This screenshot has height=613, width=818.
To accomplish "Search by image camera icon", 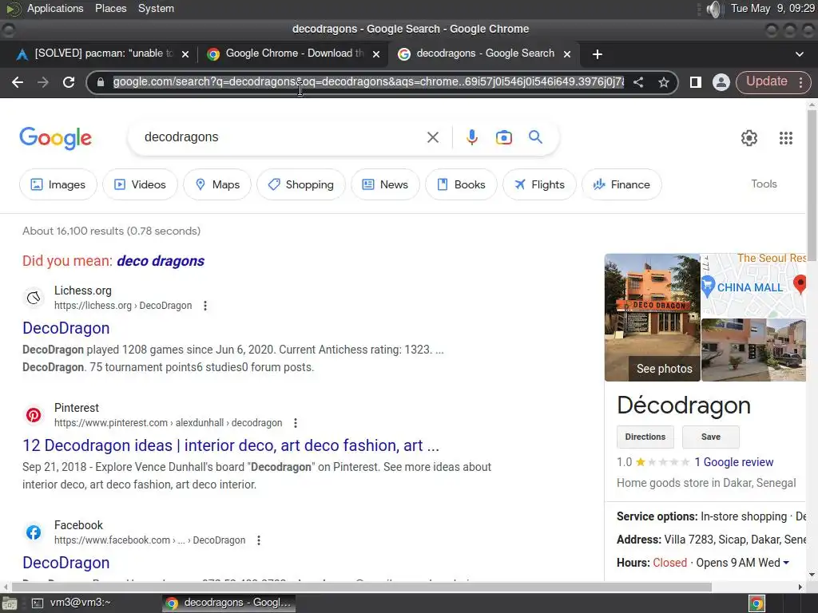I will click(x=503, y=137).
